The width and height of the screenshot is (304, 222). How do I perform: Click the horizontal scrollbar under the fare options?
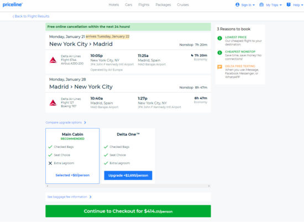[x=128, y=186]
